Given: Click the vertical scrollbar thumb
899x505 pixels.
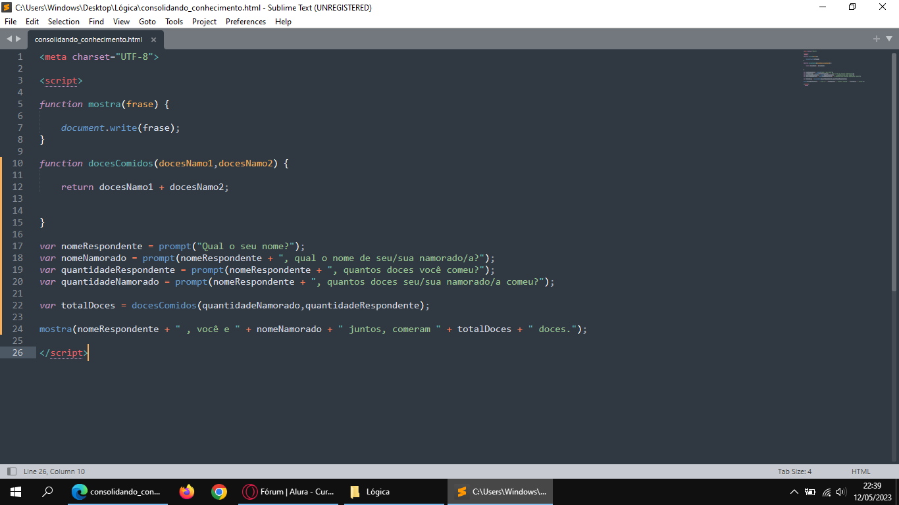Looking at the screenshot, I should point(894,171).
